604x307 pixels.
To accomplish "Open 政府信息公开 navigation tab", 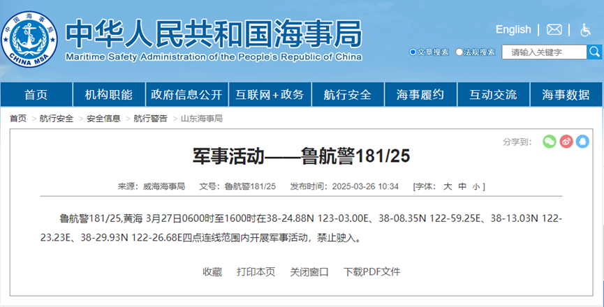I will coord(187,94).
